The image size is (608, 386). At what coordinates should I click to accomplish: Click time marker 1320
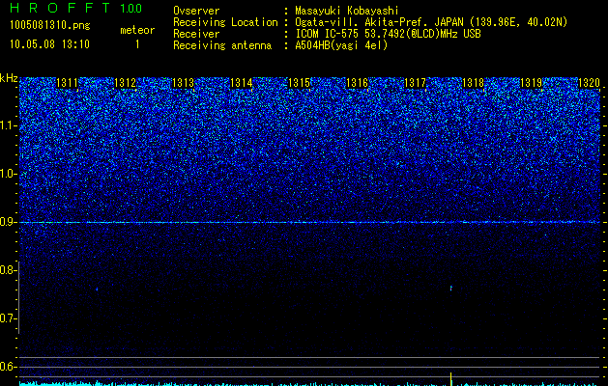point(589,83)
